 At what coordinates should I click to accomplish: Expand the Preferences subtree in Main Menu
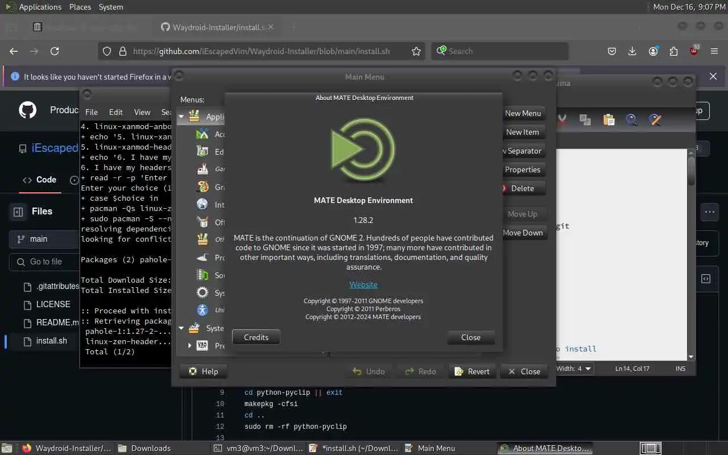190,345
